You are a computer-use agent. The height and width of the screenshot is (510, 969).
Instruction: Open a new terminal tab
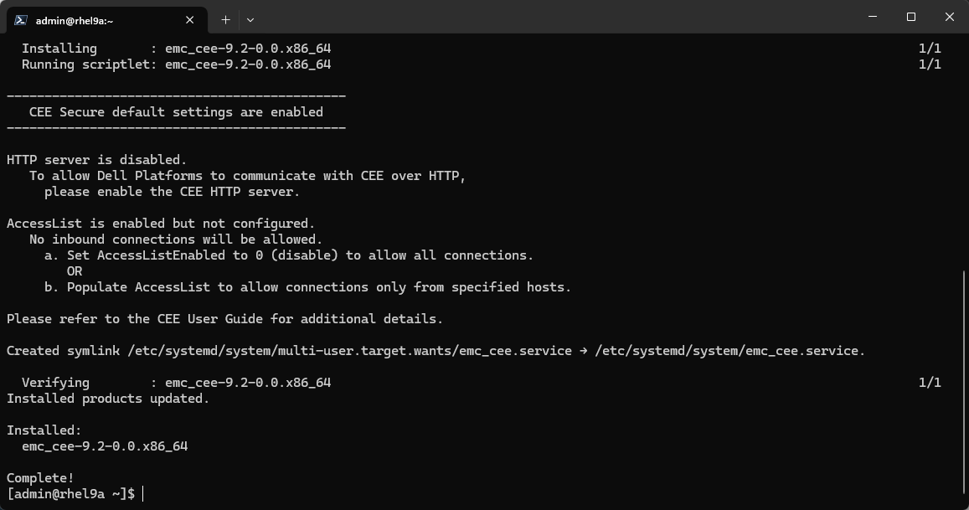(225, 19)
